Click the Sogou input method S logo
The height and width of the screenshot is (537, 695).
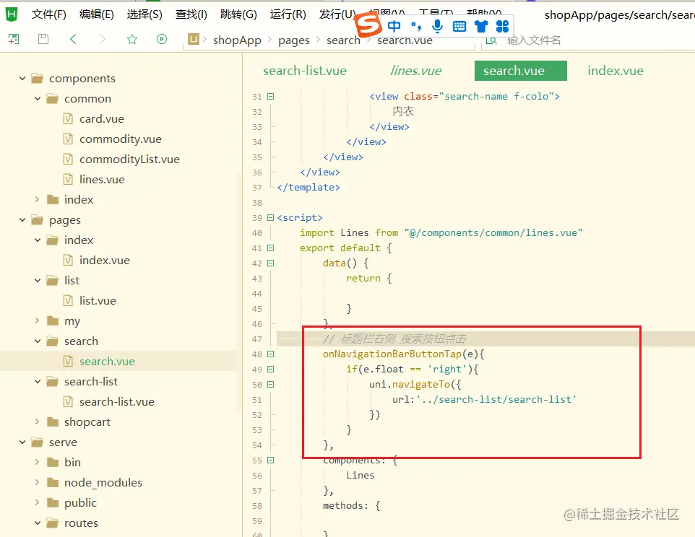368,25
